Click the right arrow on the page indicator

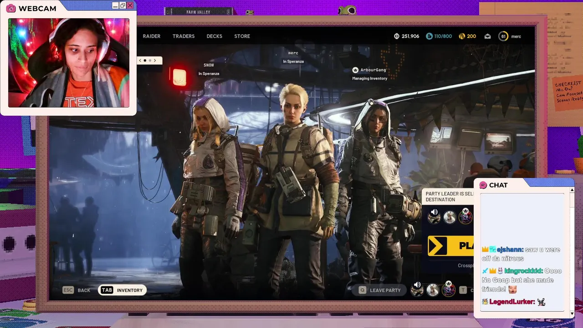point(155,60)
